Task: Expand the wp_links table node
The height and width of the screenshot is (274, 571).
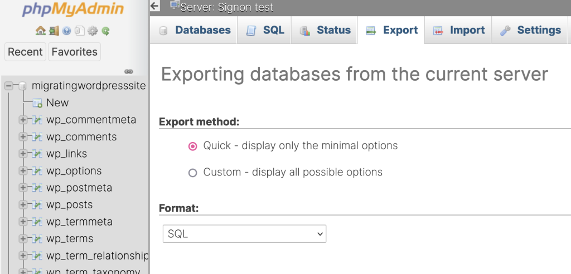Action: point(22,154)
